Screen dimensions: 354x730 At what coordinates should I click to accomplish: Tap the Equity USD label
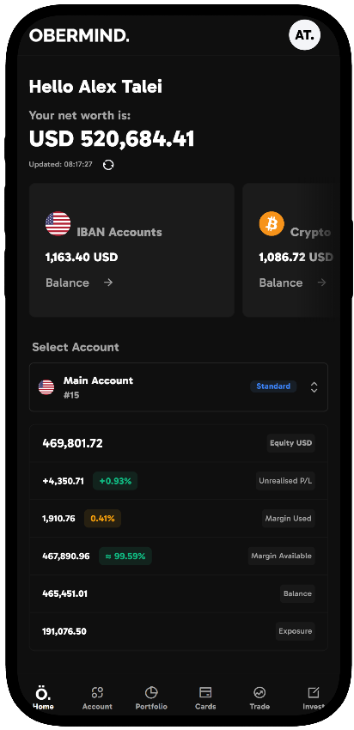291,443
